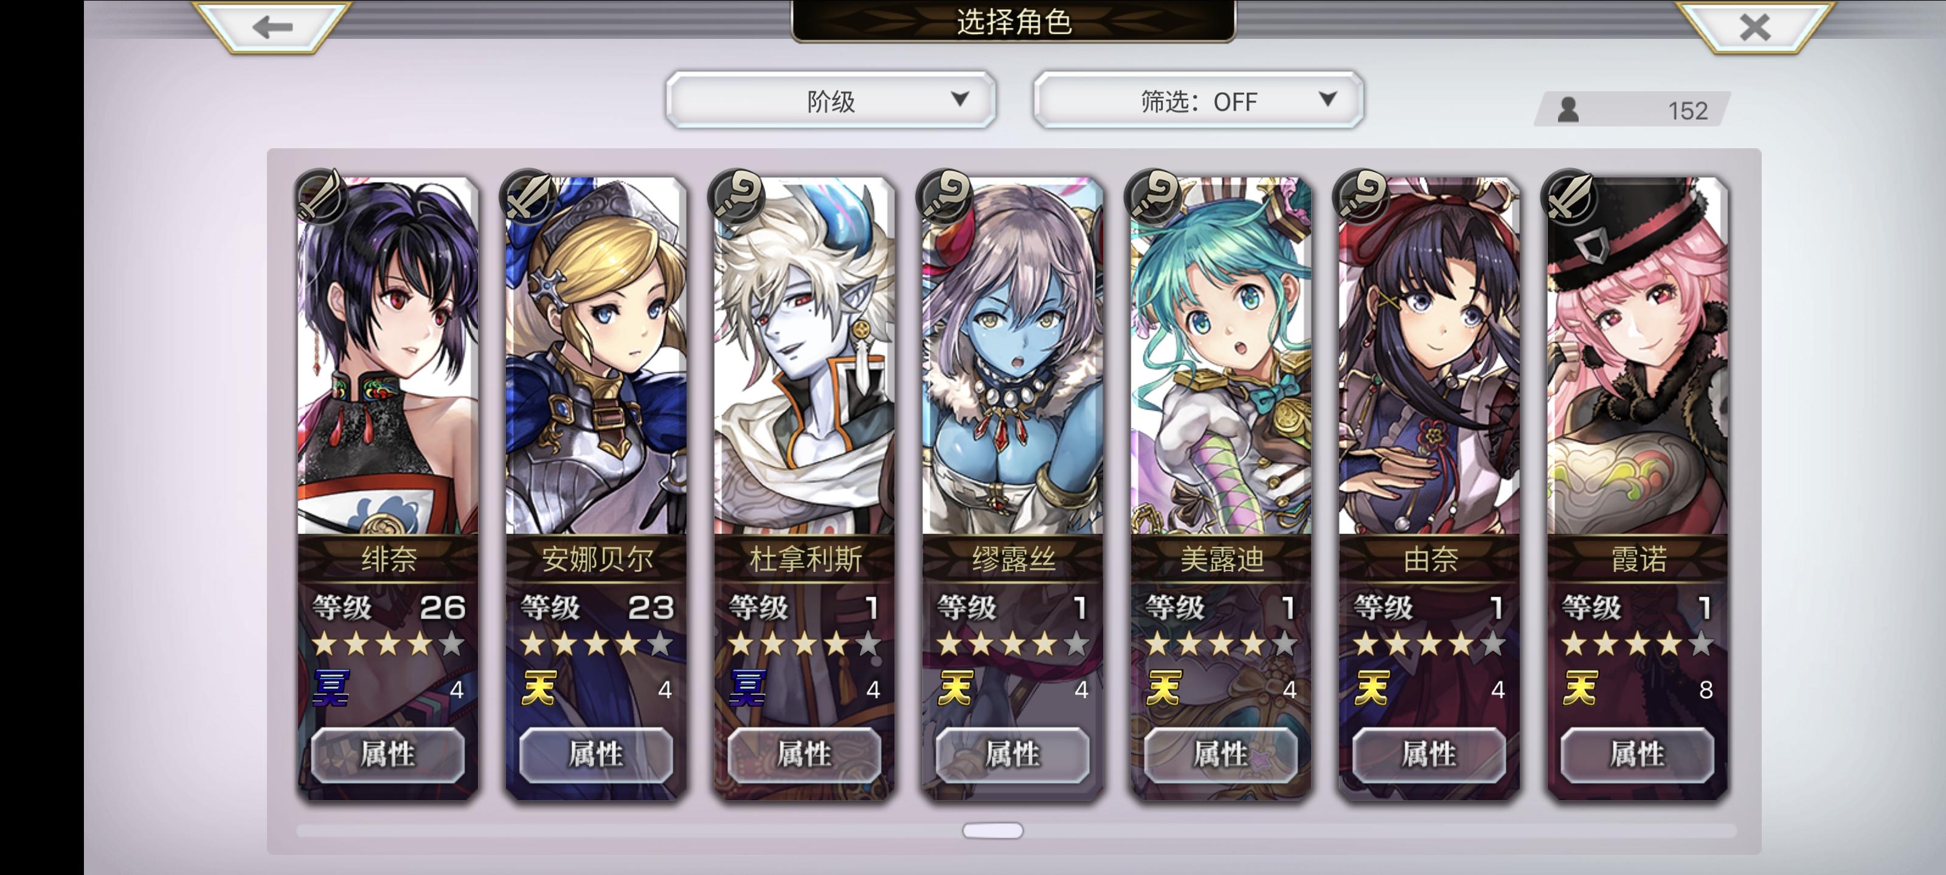
Task: Select the 安娜贝尔 character portrait
Action: 596,356
